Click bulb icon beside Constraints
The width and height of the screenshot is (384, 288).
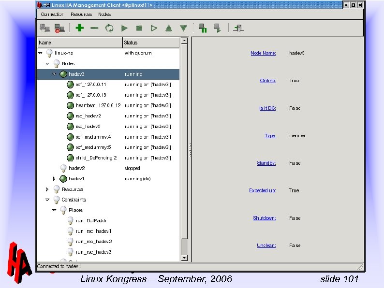56,200
